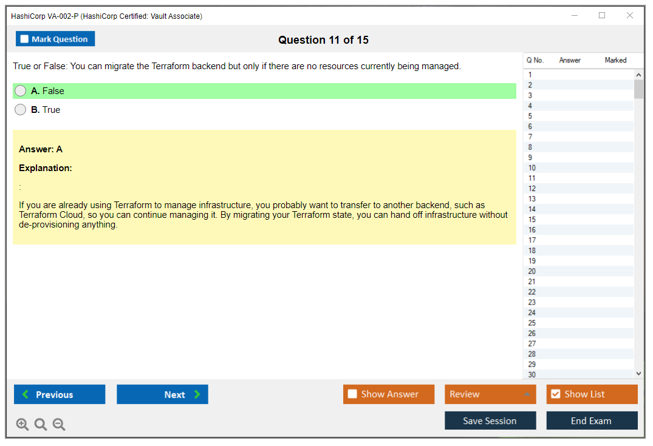Image resolution: width=653 pixels, height=446 pixels.
Task: Select answer A. False radio button
Action: click(x=21, y=91)
